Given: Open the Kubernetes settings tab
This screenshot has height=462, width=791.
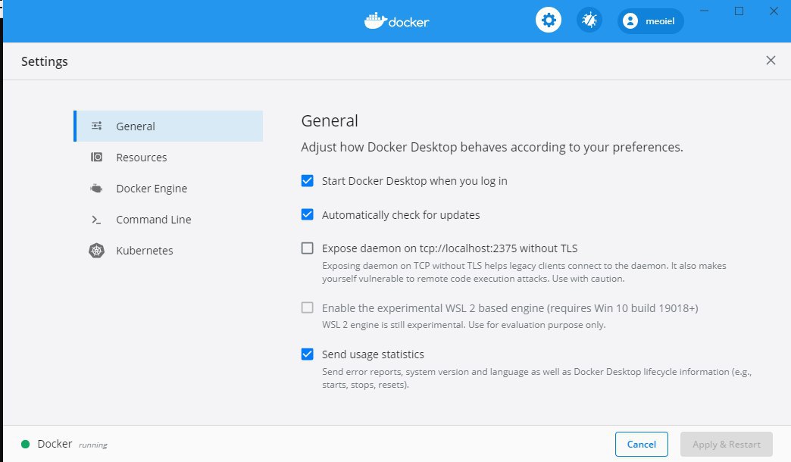Looking at the screenshot, I should [x=168, y=251].
